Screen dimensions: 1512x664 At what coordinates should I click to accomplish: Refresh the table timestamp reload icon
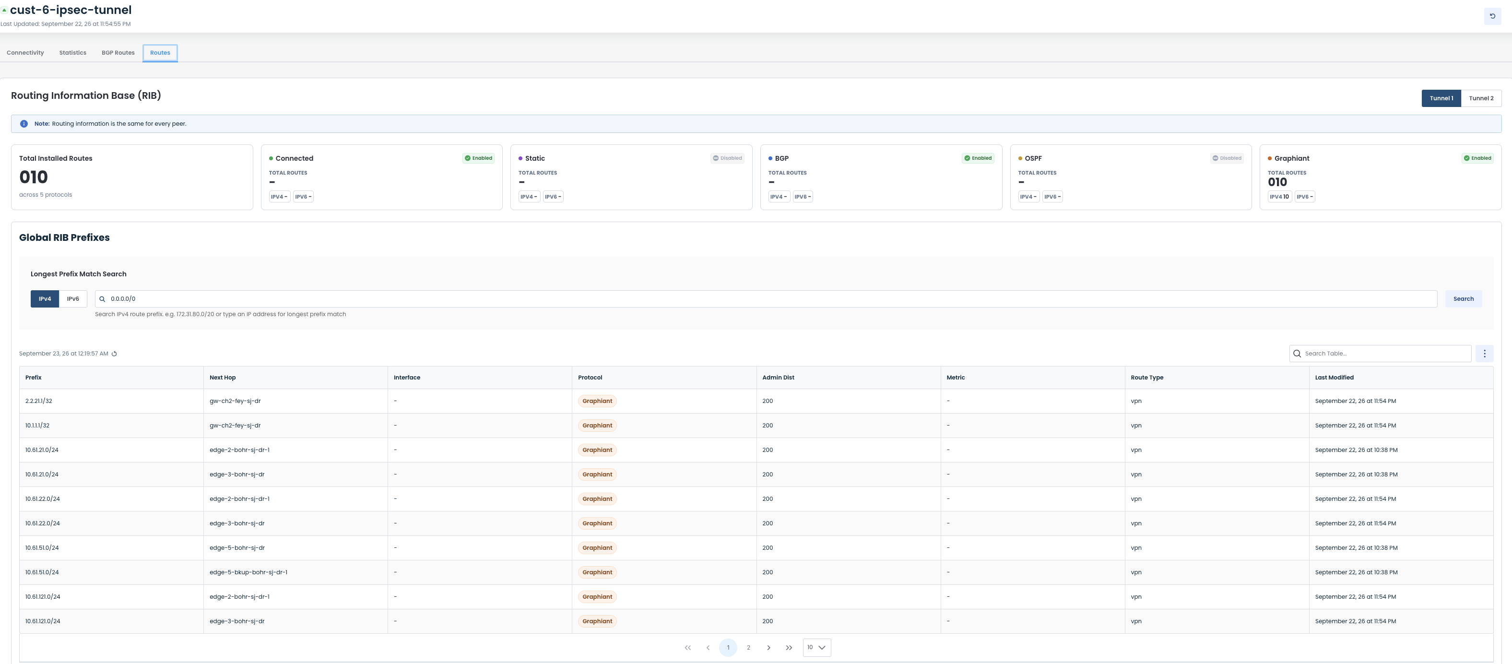115,354
